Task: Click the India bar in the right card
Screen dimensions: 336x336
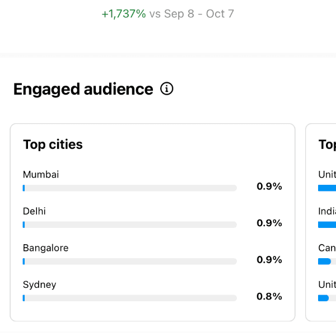Action: [x=327, y=225]
